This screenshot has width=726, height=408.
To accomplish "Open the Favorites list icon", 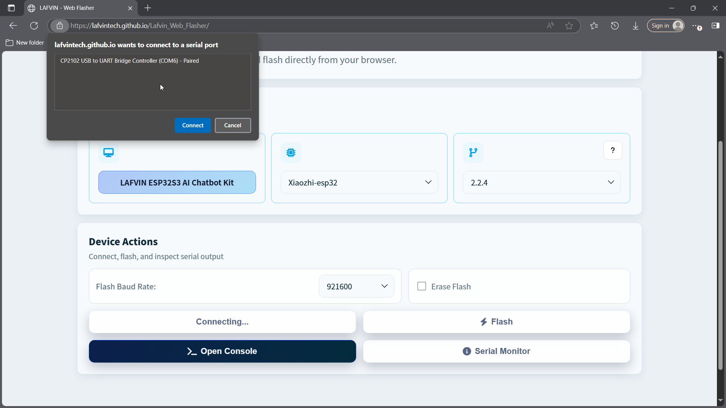I will pyautogui.click(x=594, y=26).
